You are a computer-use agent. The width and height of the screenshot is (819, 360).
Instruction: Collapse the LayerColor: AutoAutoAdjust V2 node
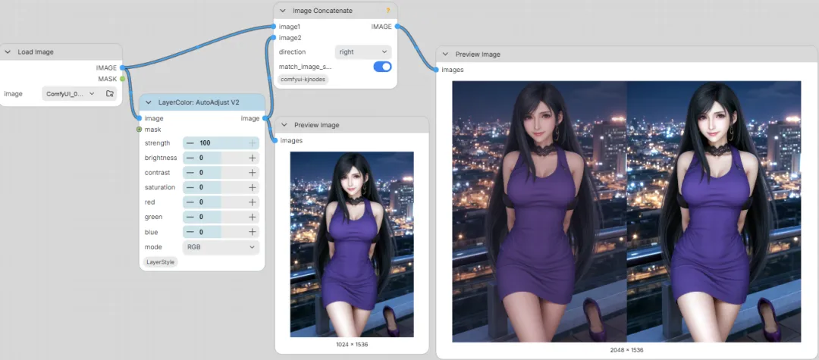[149, 102]
